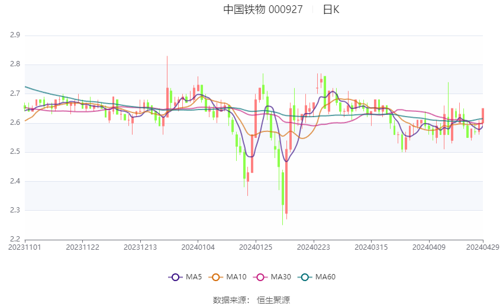Click the 2.6 price axis label
Viewport: 503px width, 306px height.
point(15,123)
